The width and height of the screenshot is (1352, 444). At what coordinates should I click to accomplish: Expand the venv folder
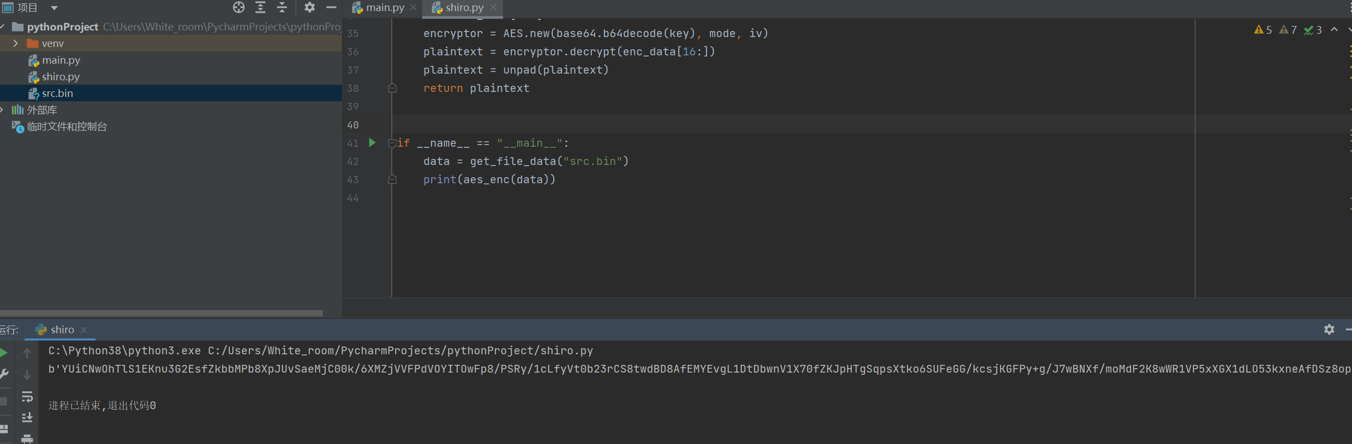coord(16,43)
